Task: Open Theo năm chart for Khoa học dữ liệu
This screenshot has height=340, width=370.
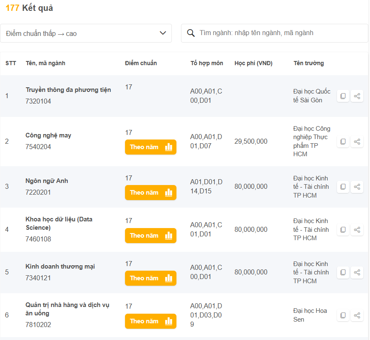Action: [151, 236]
